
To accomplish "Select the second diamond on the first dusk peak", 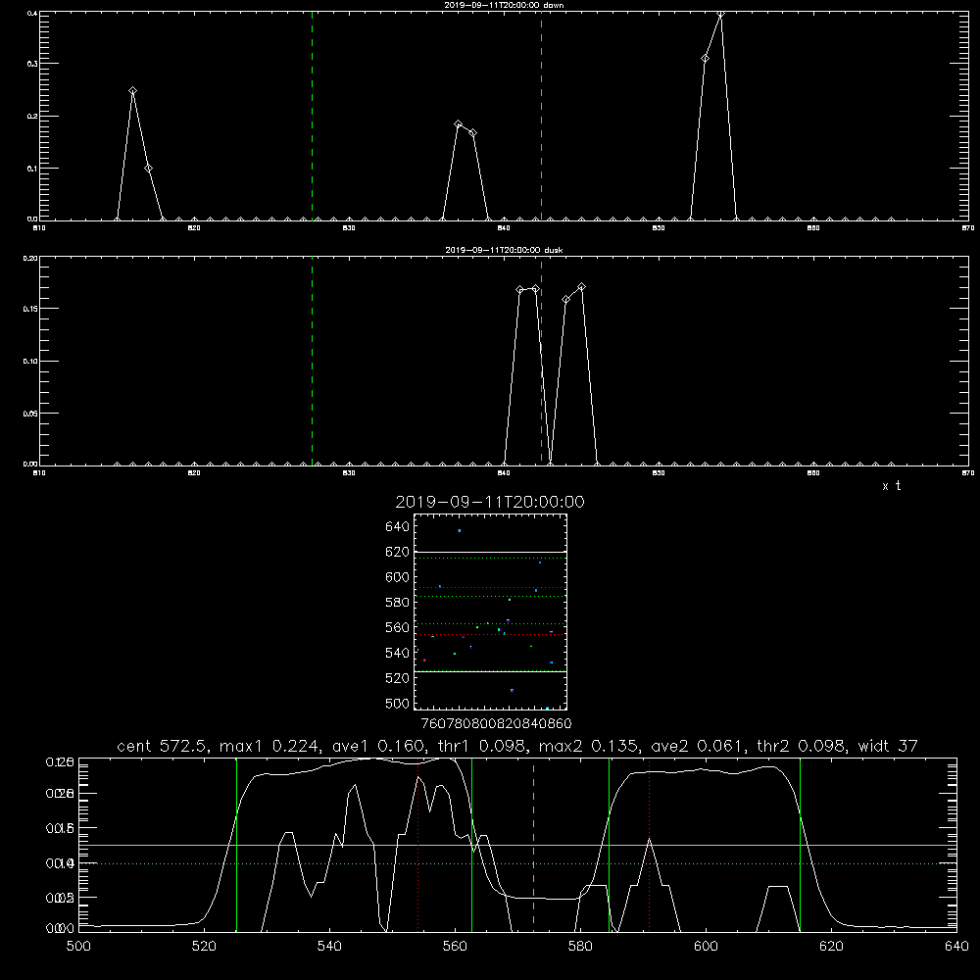I will coord(536,289).
